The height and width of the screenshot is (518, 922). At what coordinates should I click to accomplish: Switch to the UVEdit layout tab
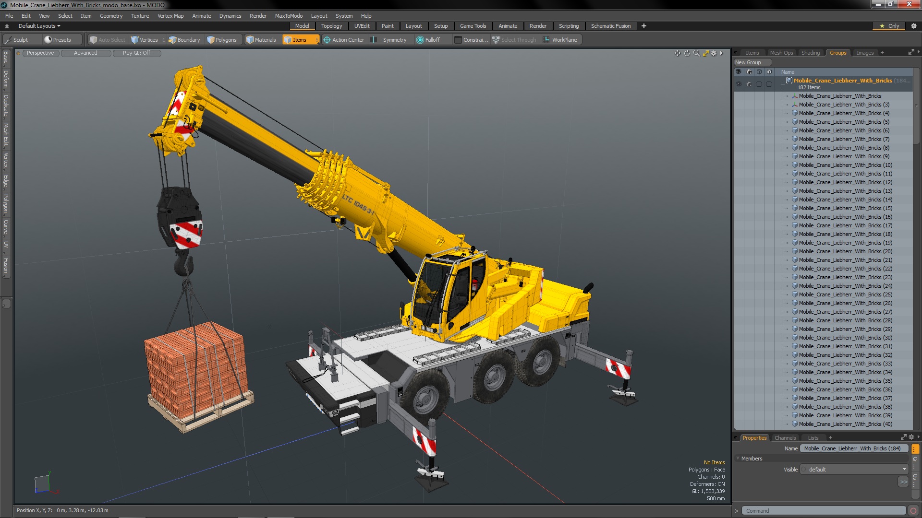click(x=362, y=26)
